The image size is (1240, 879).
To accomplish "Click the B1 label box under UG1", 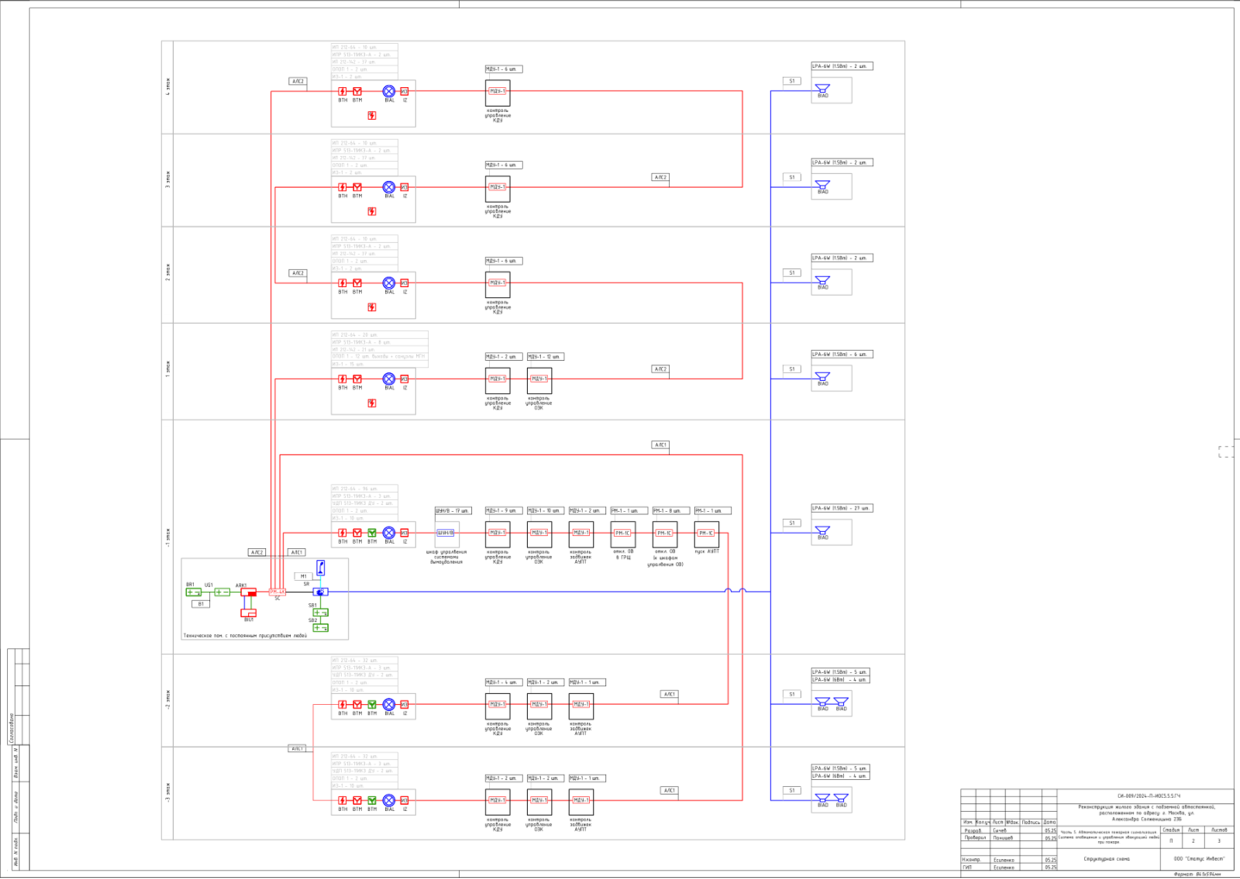I will pos(201,604).
